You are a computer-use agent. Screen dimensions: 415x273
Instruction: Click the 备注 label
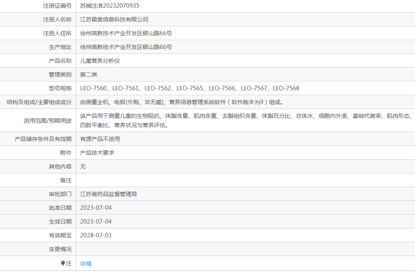point(66,180)
